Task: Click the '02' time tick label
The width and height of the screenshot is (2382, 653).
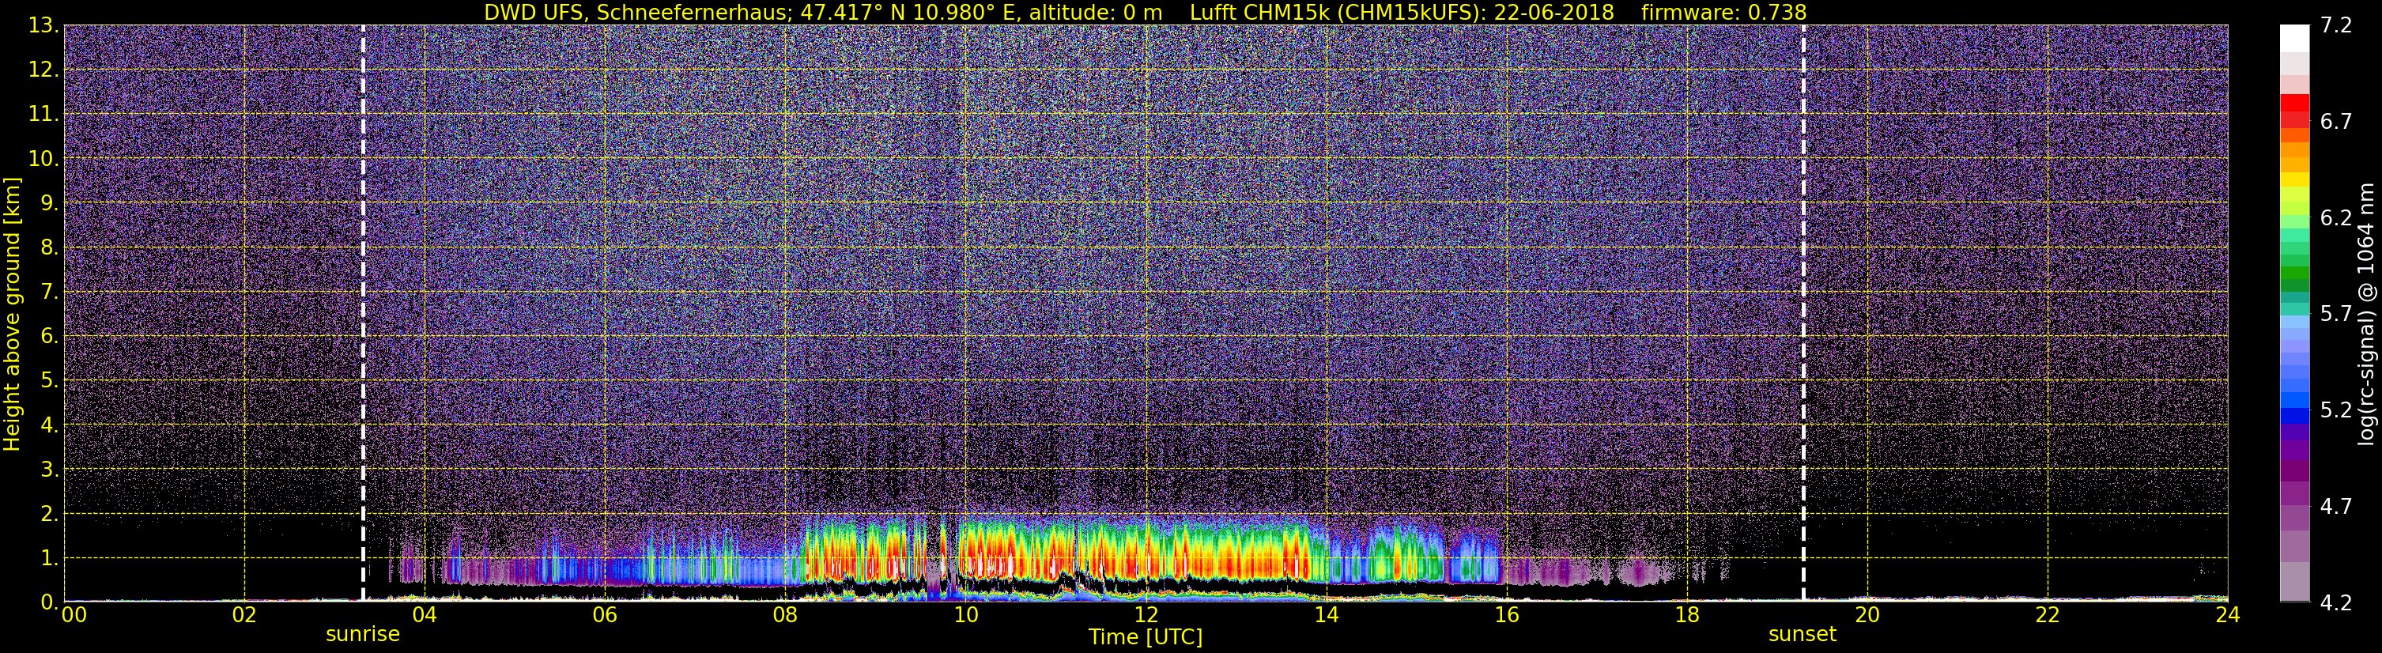Action: (x=244, y=615)
